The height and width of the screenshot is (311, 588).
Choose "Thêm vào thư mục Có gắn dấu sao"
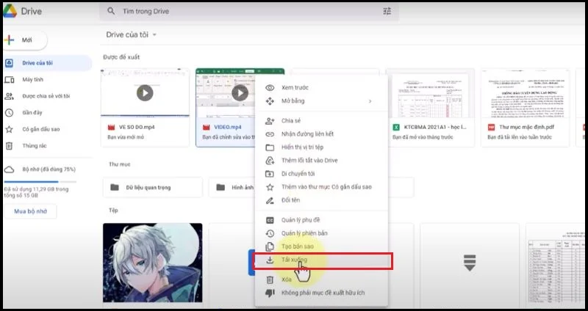321,187
